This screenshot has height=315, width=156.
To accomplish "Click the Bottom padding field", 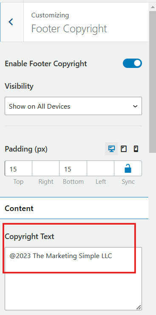I will pyautogui.click(x=73, y=169).
